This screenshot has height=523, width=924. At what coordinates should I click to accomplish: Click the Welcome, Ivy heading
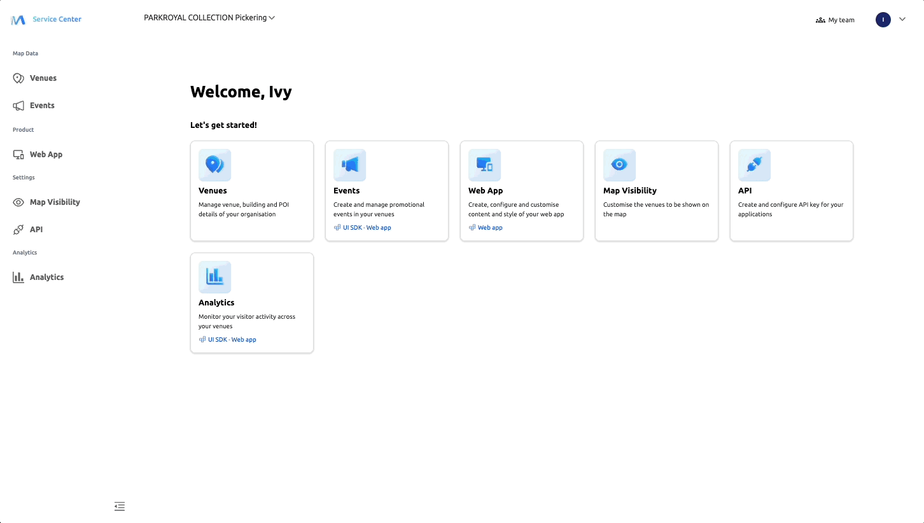click(x=241, y=92)
